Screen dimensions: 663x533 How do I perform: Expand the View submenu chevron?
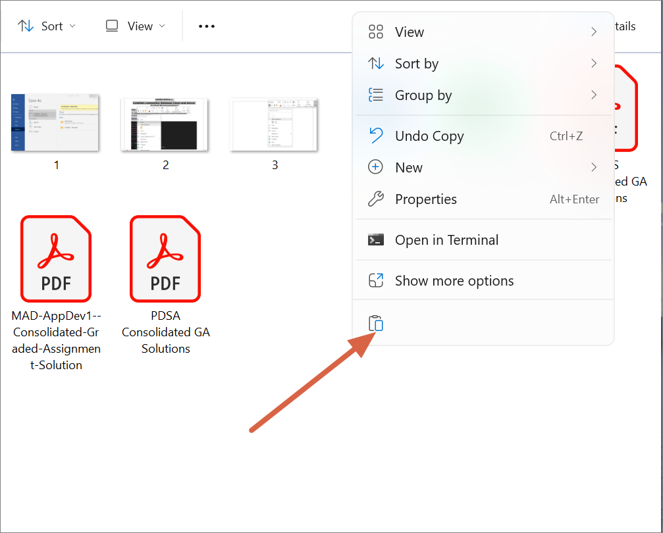point(593,31)
